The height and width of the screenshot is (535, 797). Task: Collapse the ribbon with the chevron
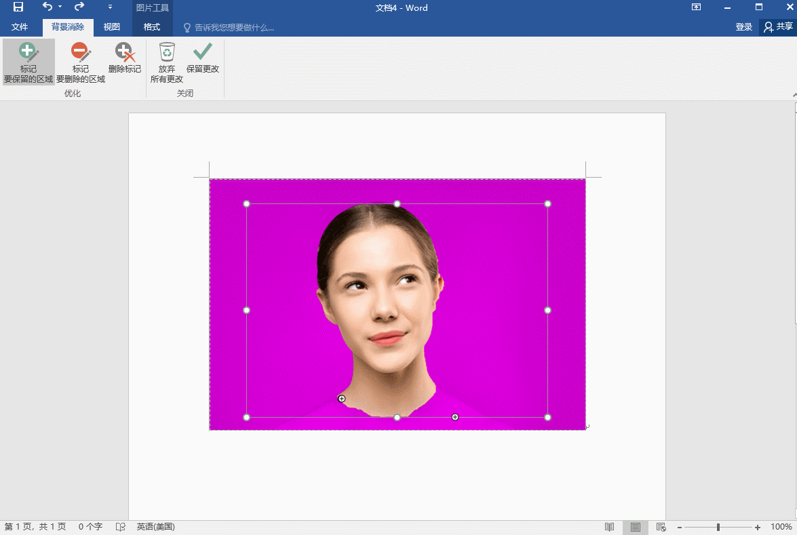[794, 95]
